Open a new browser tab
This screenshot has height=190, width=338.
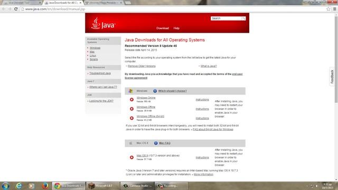tap(128, 3)
